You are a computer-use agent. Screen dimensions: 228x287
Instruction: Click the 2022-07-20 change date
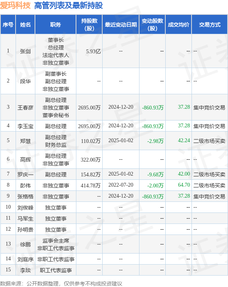point(121,185)
